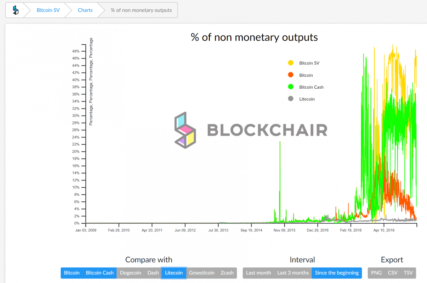
Task: Click the gray Litecoin legend dot
Action: pos(291,99)
